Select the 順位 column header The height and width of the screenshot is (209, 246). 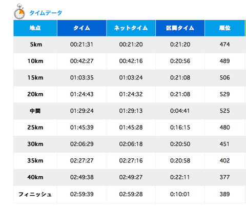coord(225,28)
